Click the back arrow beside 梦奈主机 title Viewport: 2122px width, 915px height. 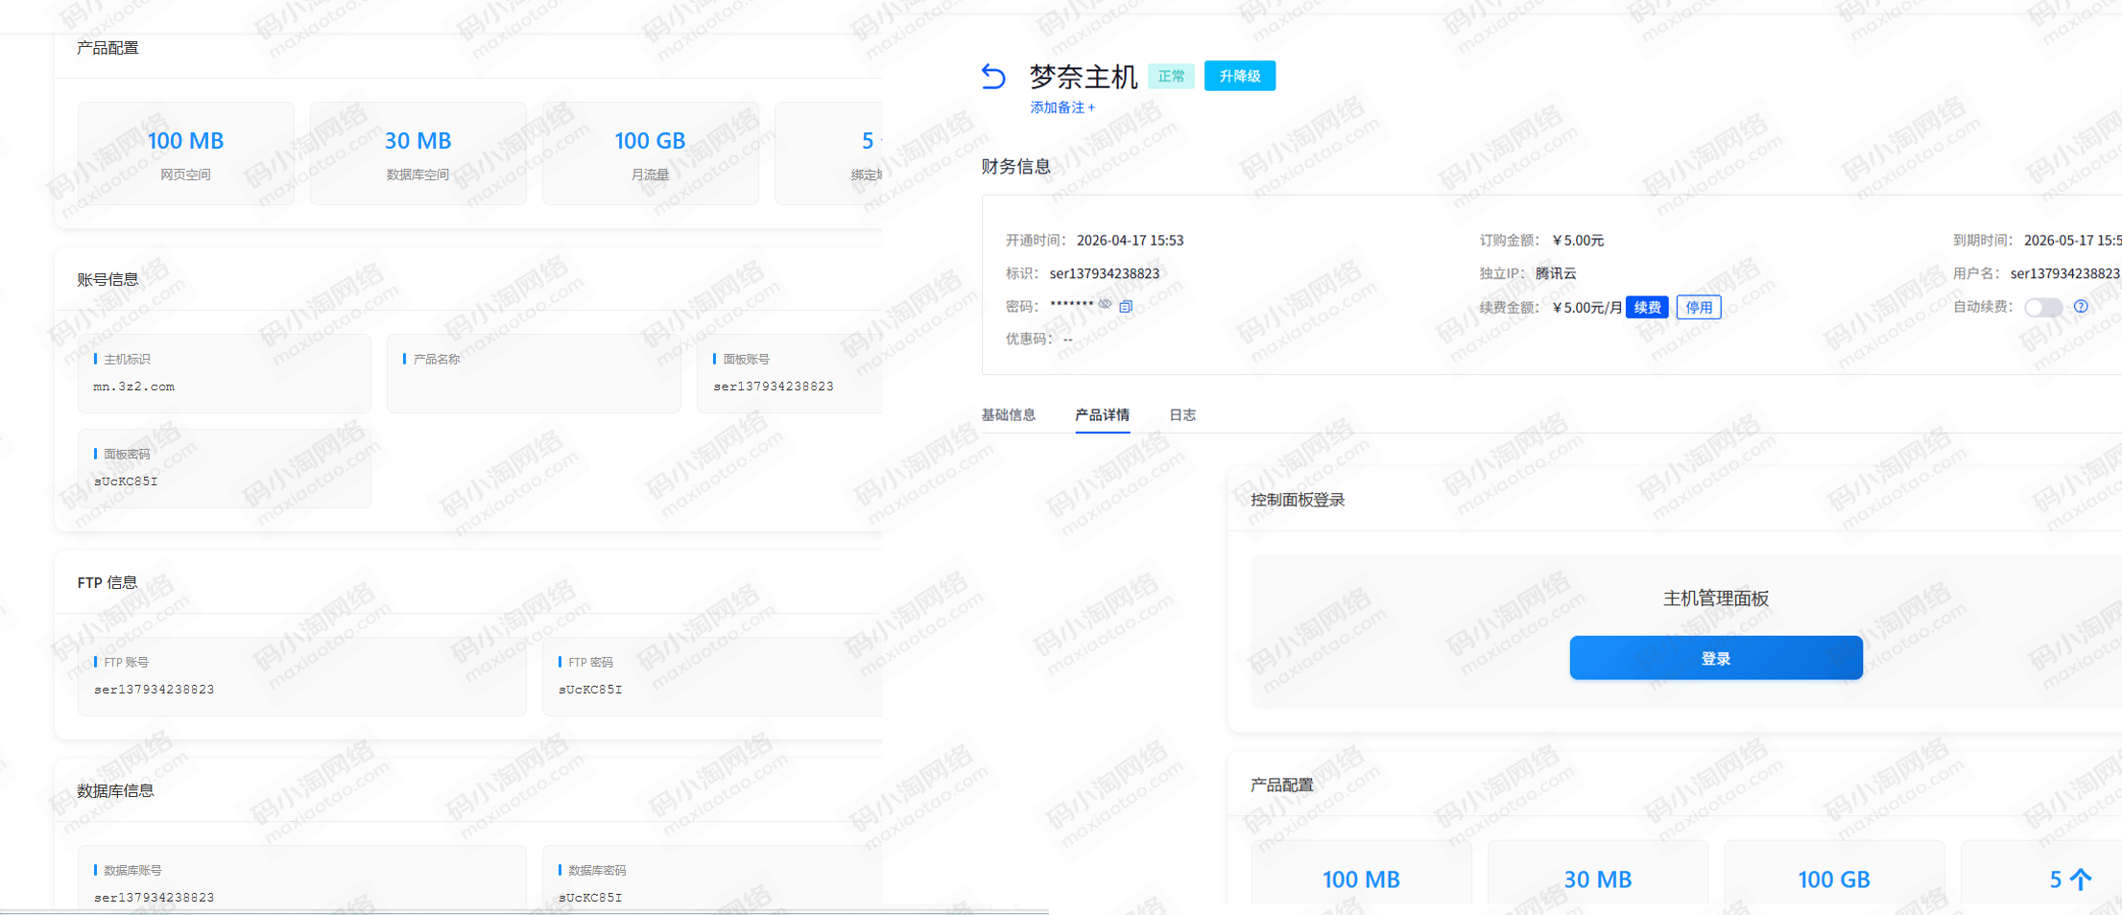pyautogui.click(x=994, y=76)
